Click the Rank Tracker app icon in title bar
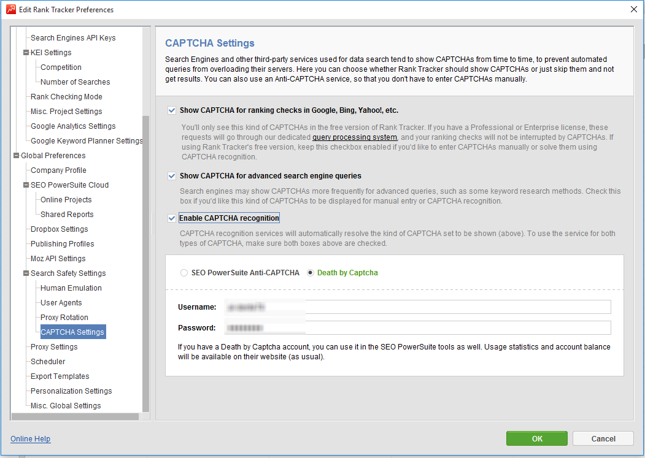Image resolution: width=645 pixels, height=458 pixels. point(11,9)
